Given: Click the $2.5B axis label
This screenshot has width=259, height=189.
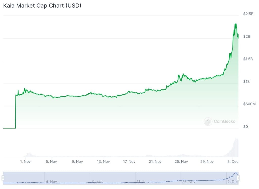Looking at the screenshot, I should 248,14.
